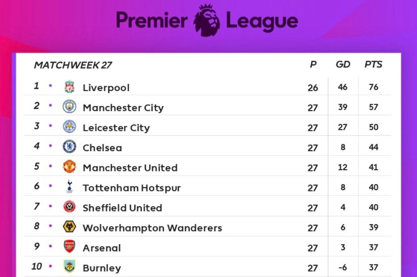Image resolution: width=417 pixels, height=277 pixels.
Task: Open the Tottenham Hotspur team link
Action: (131, 188)
